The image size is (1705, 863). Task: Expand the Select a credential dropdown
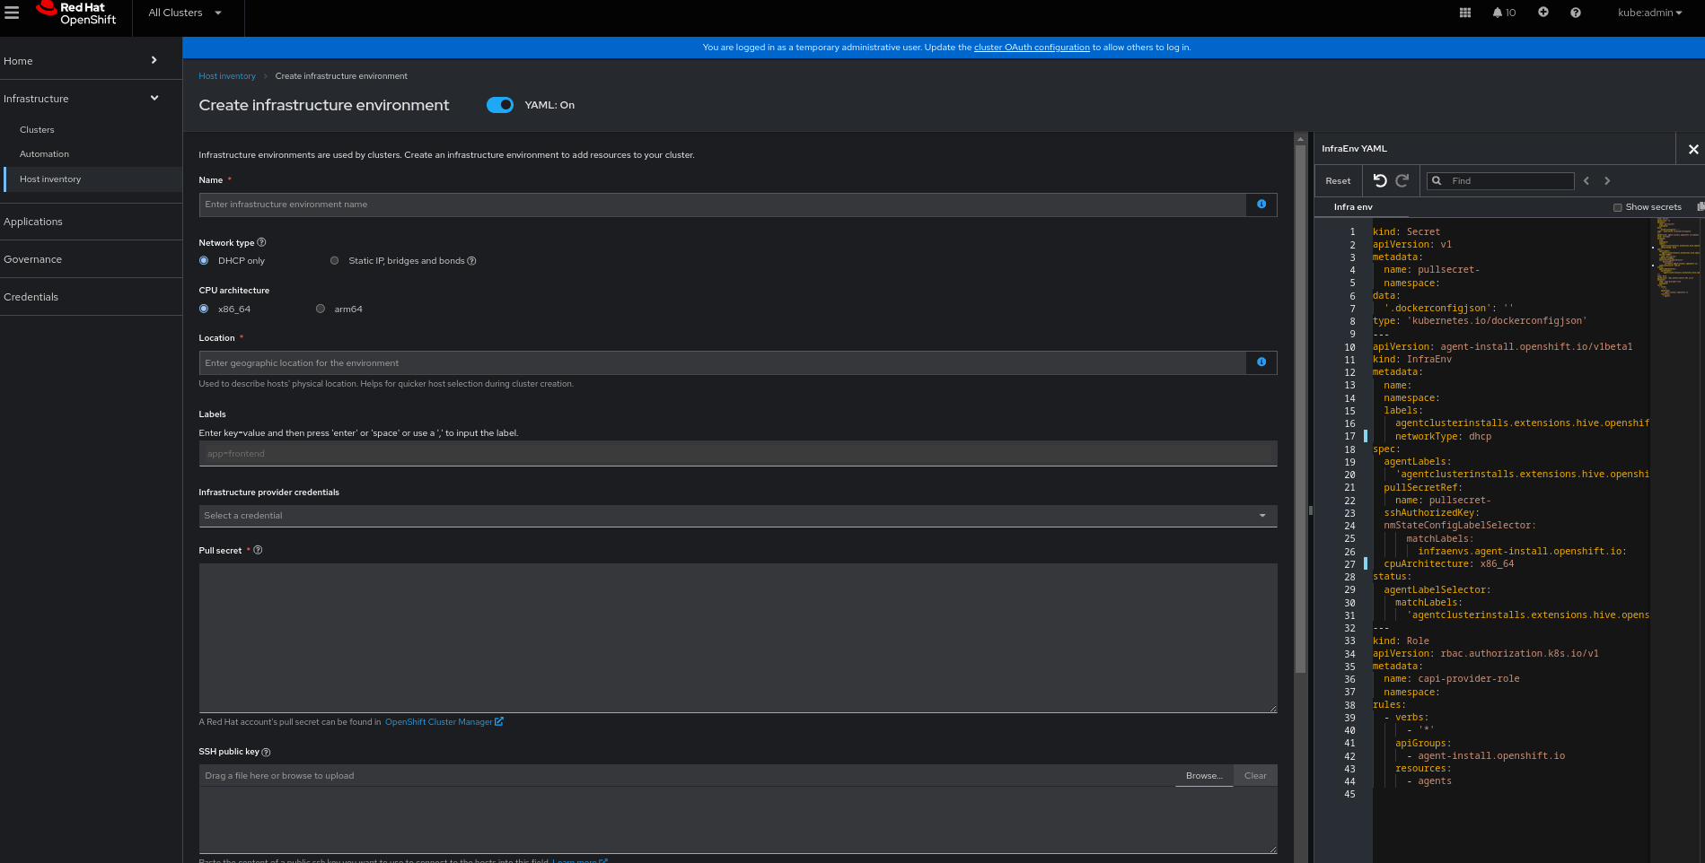pyautogui.click(x=736, y=516)
